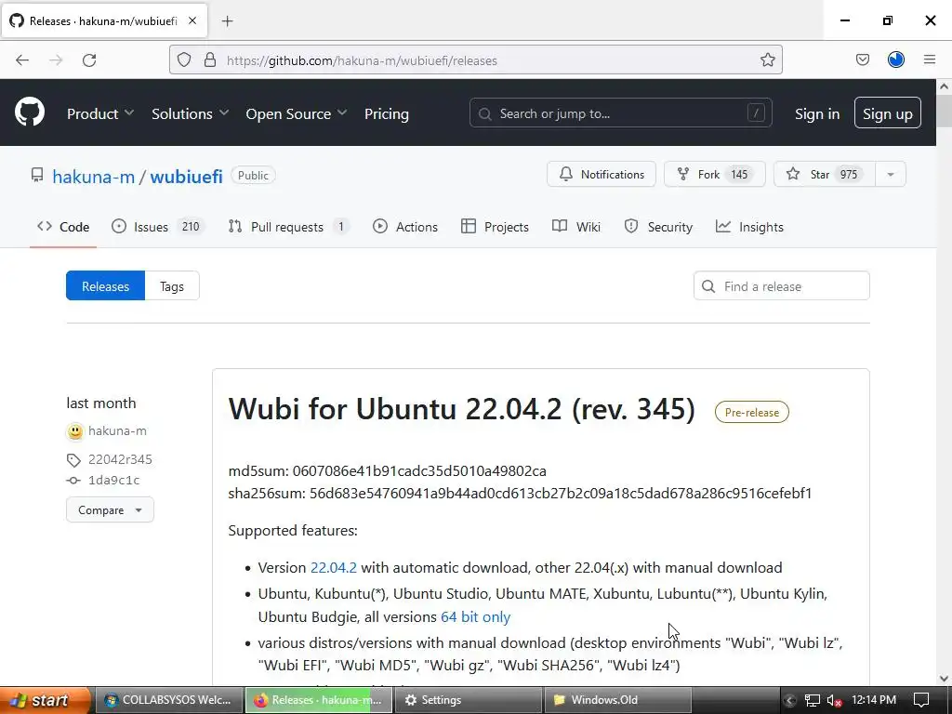Open the 1da9c1c commit link
Screen dimensions: 952x714
tap(114, 481)
